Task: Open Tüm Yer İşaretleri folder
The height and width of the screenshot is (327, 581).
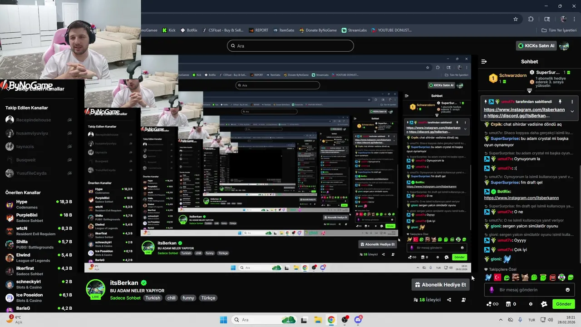Action: tap(559, 30)
